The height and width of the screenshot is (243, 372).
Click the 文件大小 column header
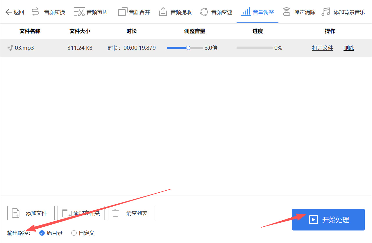[80, 31]
